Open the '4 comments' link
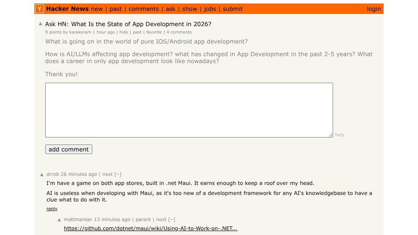 179,32
